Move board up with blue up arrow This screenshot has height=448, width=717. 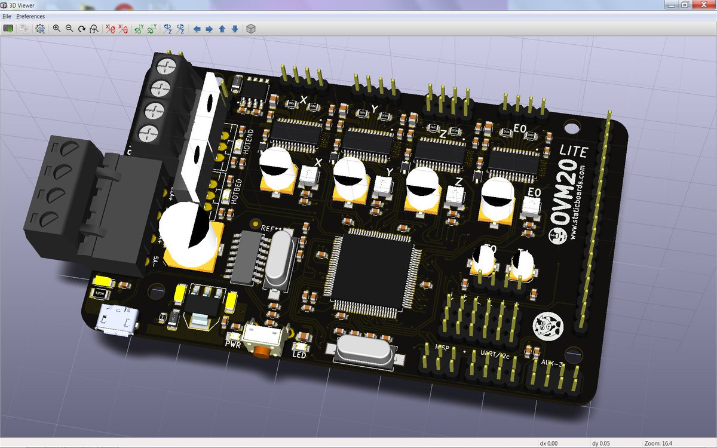tap(222, 28)
